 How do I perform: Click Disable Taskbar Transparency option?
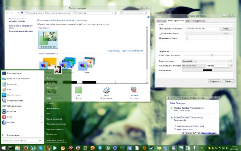click(x=193, y=109)
